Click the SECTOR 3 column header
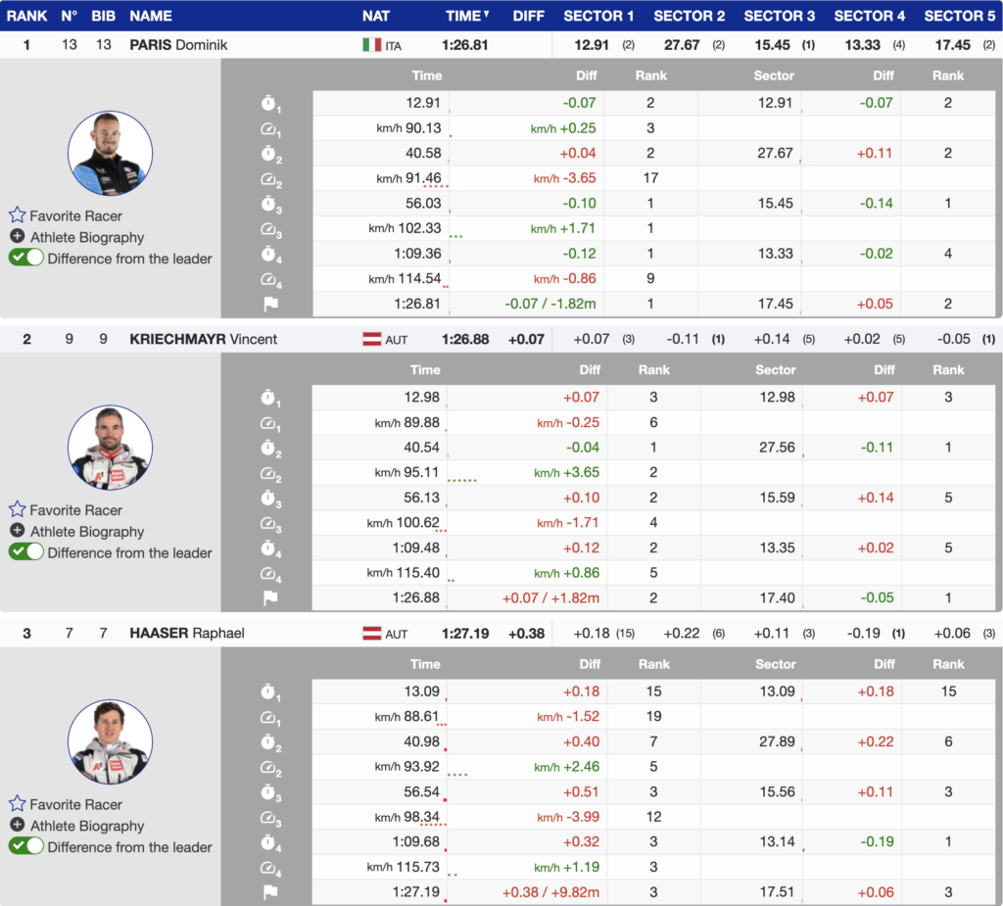The image size is (1003, 906). coord(779,16)
